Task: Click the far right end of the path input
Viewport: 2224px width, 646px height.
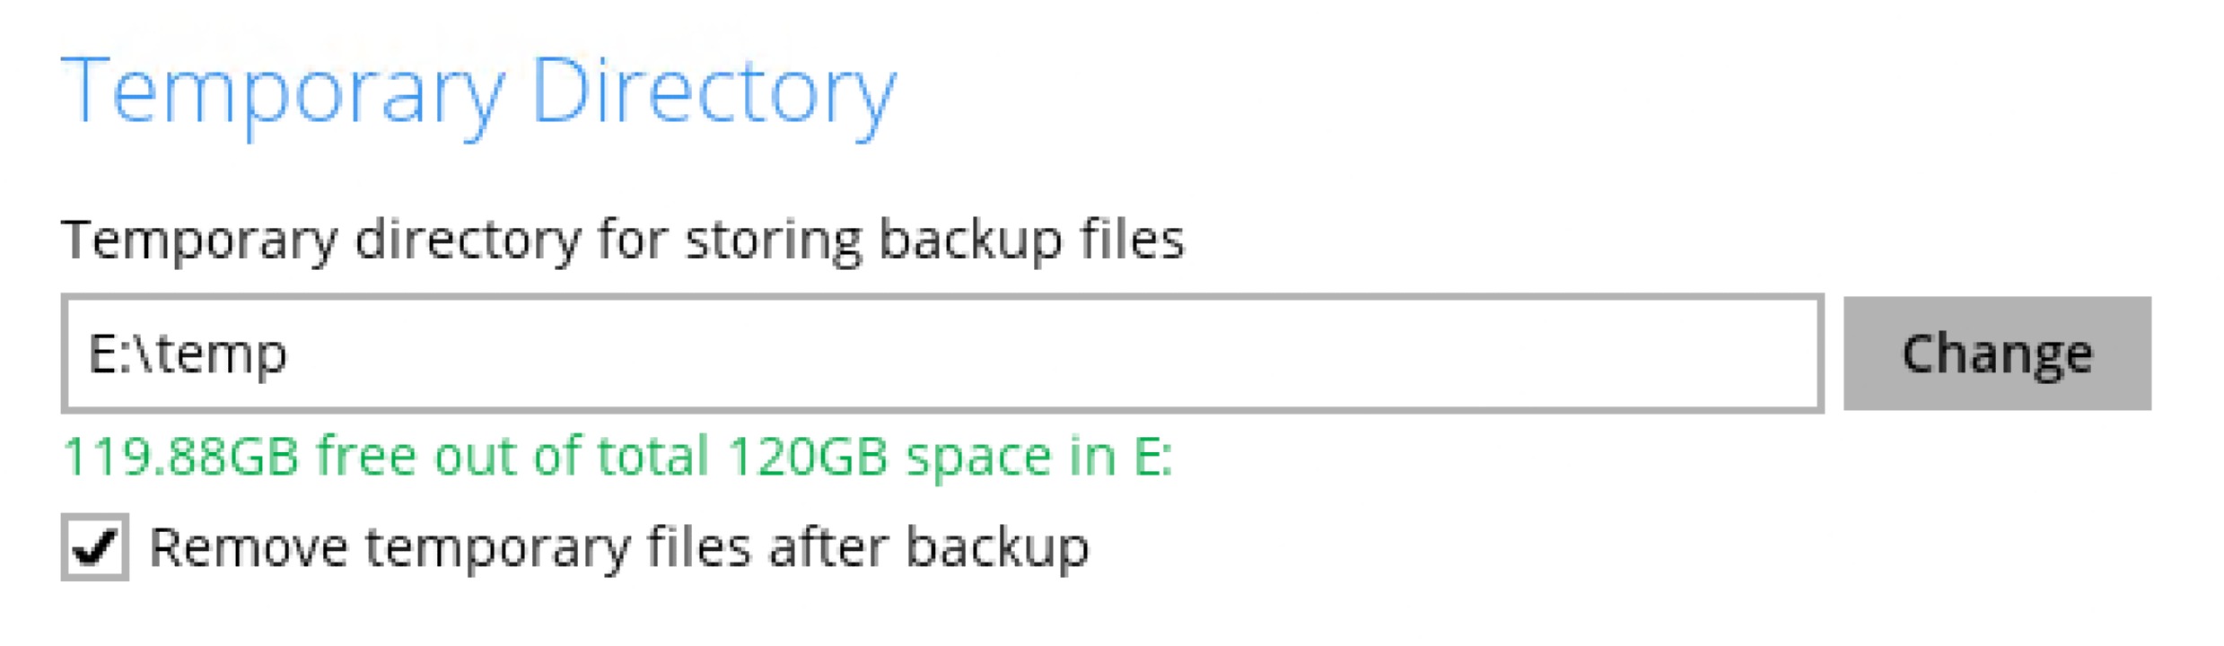Action: 1786,354
